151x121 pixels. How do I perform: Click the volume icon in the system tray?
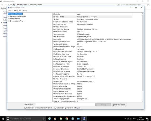click(x=128, y=118)
